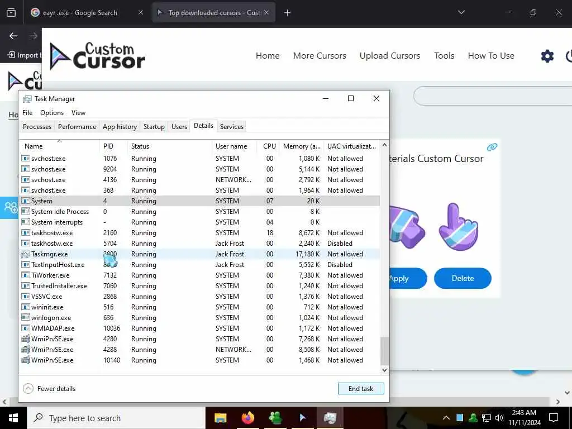The image size is (572, 429).
Task: Switch to the Services tab
Action: tap(232, 127)
